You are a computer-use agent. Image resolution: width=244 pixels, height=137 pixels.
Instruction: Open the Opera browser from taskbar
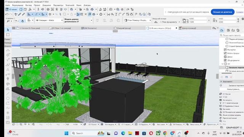point(151,133)
